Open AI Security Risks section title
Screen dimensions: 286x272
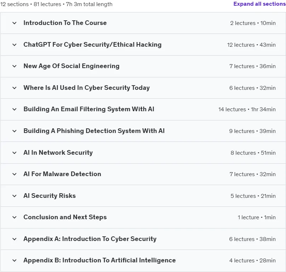pyautogui.click(x=50, y=196)
